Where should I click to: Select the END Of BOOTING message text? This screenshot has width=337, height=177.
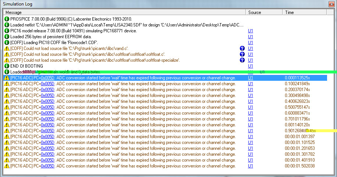26,66
